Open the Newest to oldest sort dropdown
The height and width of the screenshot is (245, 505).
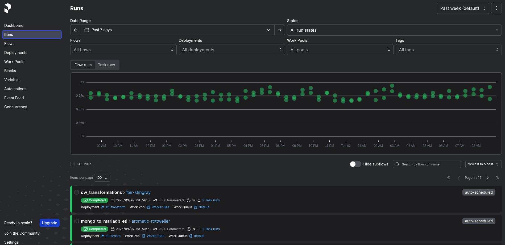pyautogui.click(x=483, y=164)
